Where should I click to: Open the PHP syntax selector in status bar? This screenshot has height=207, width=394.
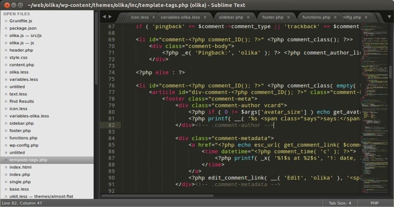pos(374,203)
